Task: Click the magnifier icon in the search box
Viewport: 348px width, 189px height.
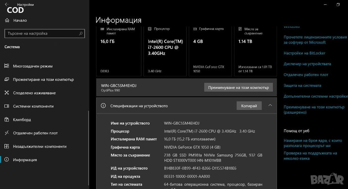Action: click(81, 34)
